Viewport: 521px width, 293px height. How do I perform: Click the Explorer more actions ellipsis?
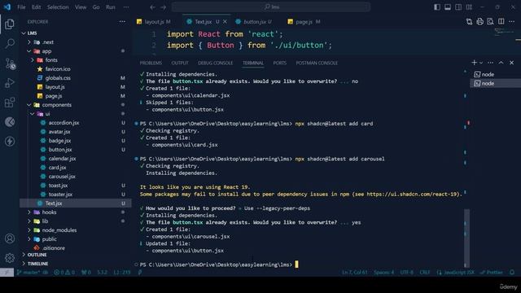point(122,22)
